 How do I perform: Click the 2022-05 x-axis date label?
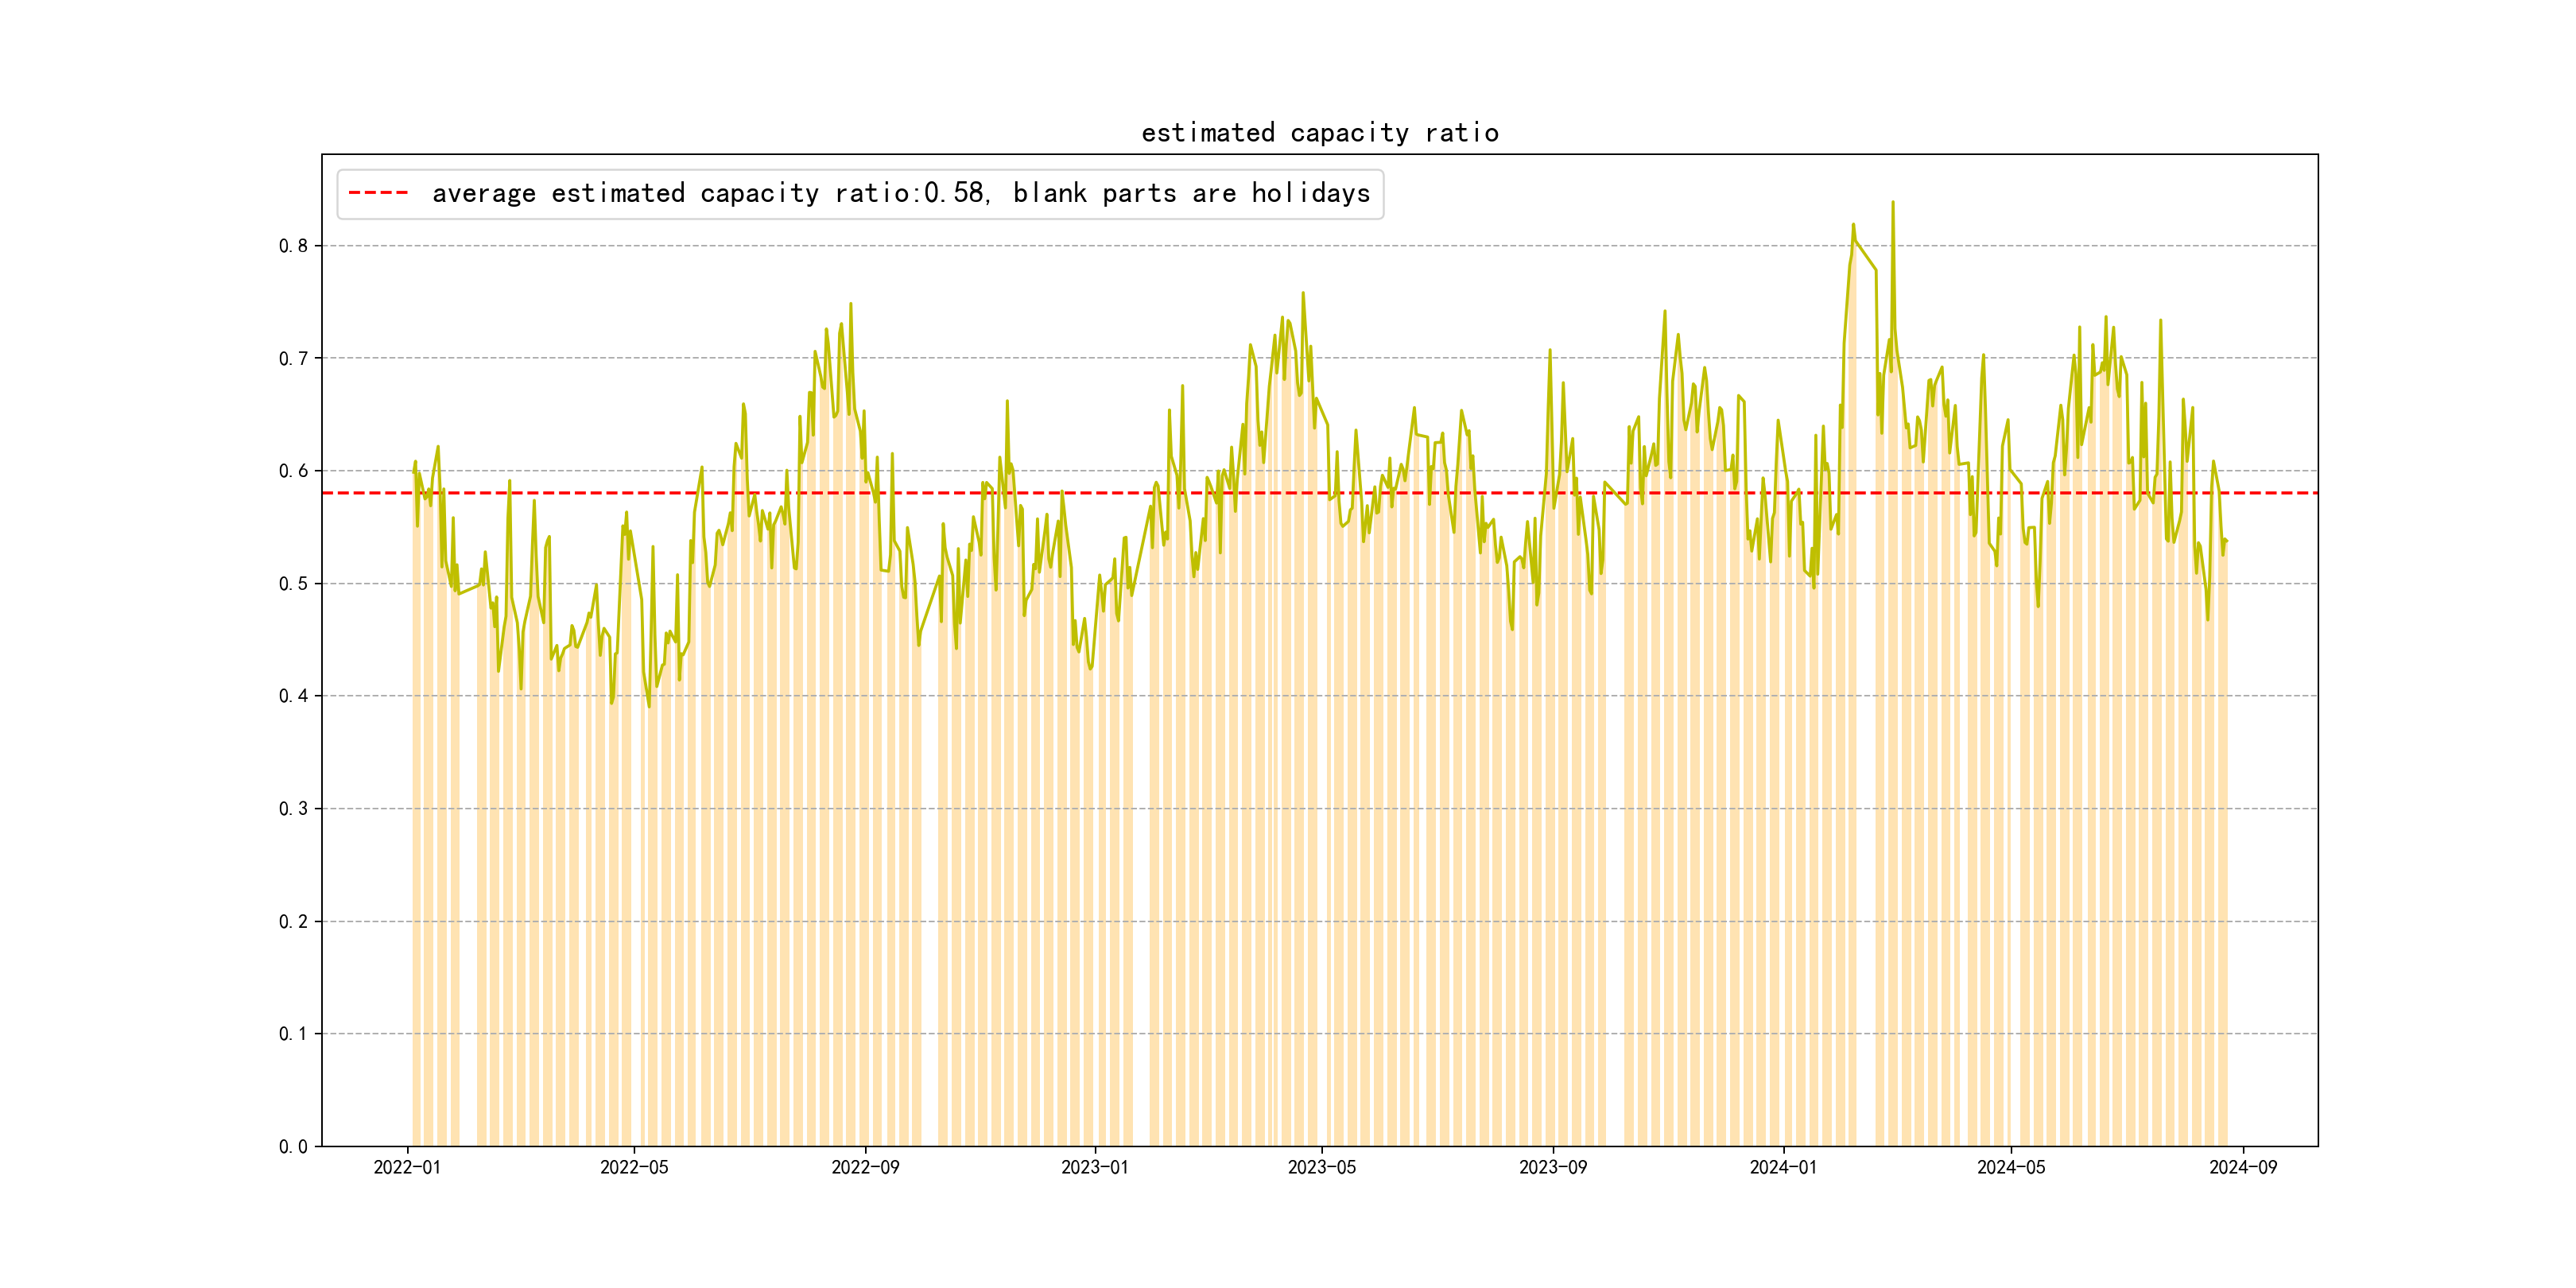tap(634, 1167)
